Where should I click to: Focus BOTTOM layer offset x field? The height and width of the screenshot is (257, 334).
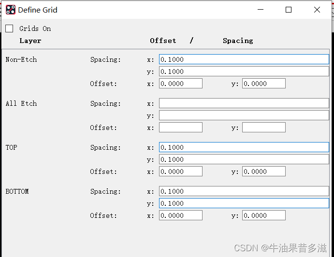point(180,215)
